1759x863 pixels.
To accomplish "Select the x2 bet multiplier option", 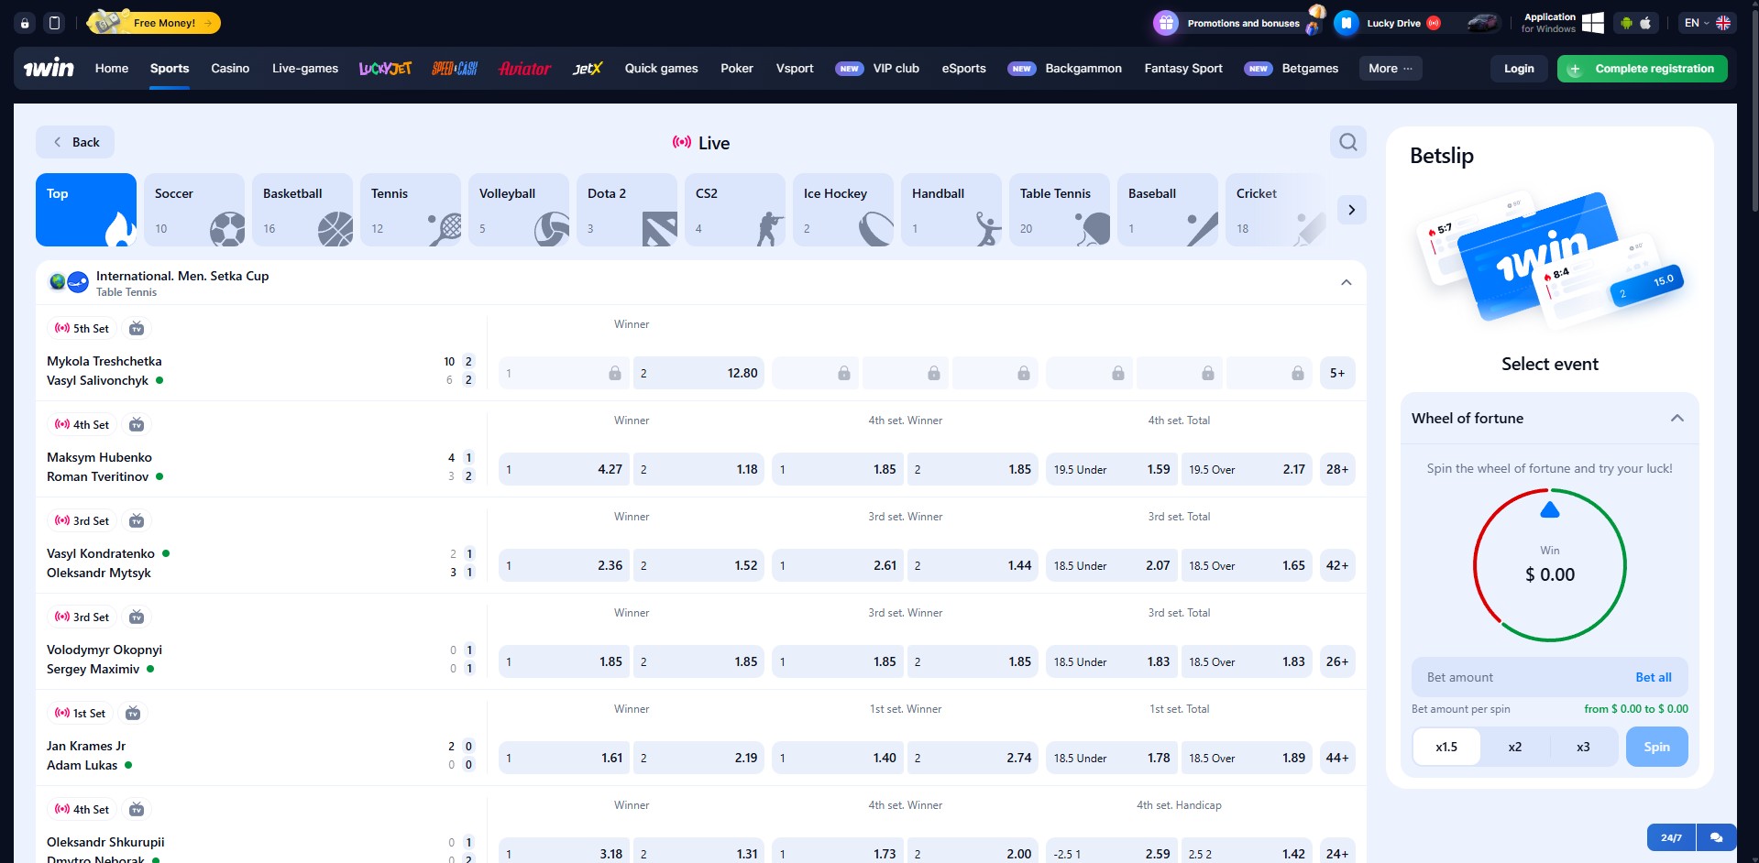I will pos(1514,746).
